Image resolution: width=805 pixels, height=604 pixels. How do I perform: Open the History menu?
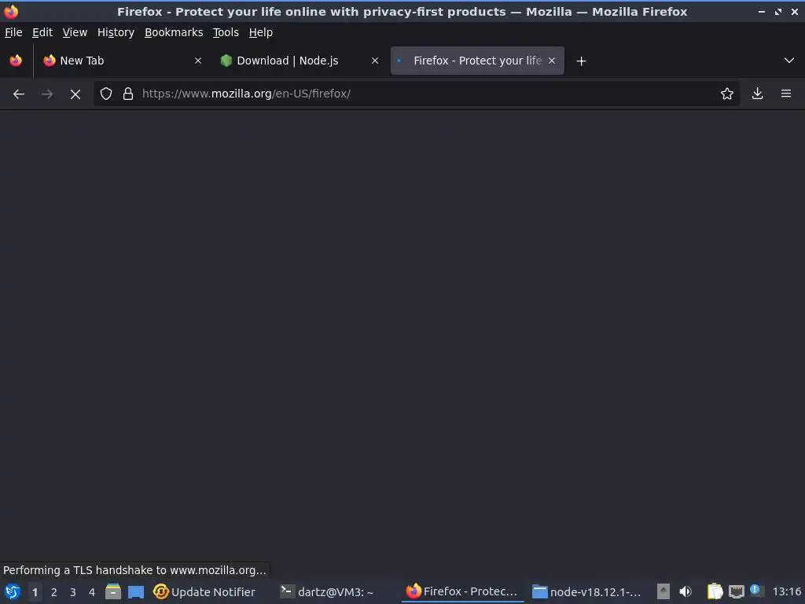(116, 32)
